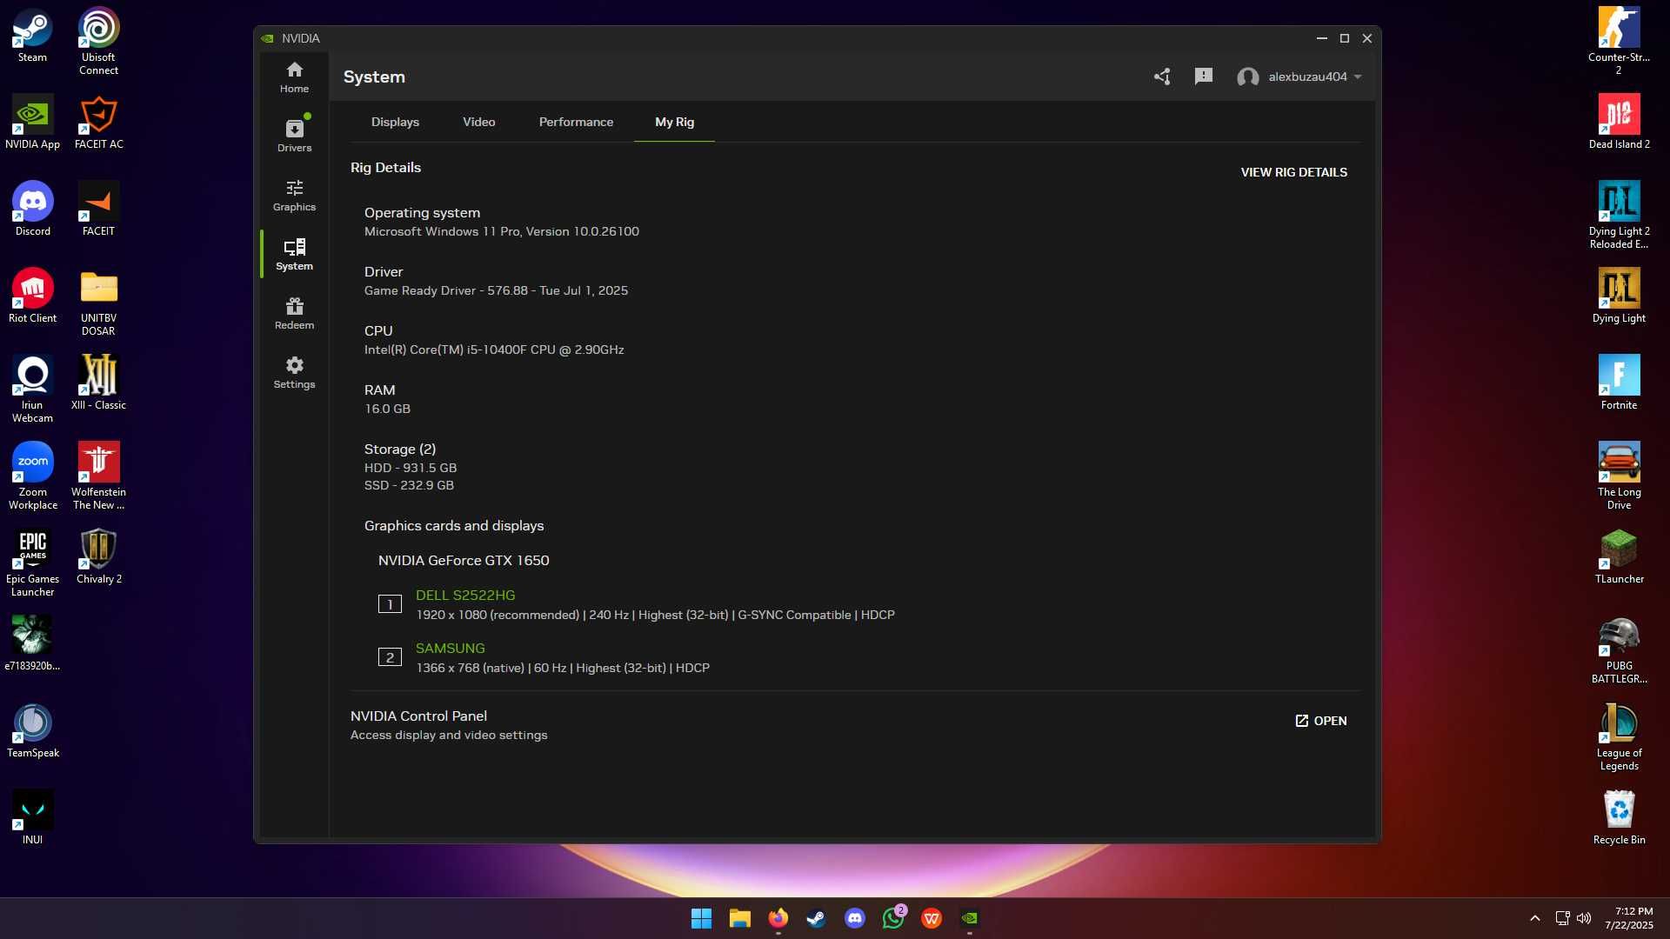Select the TLauncher desktop shortcut

(x=1619, y=558)
